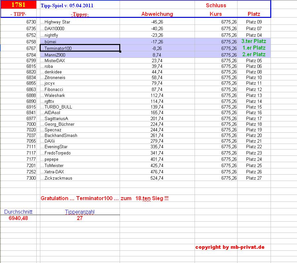The image size is (297, 263).
Task: Select the Zitroneneis cell
Action: click(80, 77)
